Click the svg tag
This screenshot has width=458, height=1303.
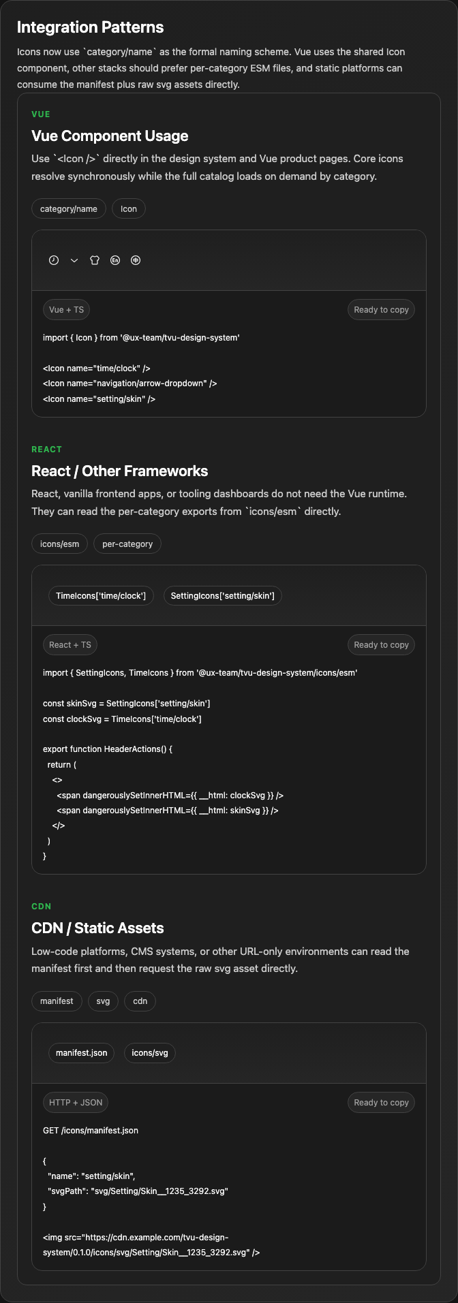pyautogui.click(x=103, y=1001)
